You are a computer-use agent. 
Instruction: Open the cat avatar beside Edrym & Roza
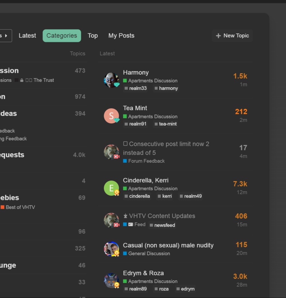112,281
